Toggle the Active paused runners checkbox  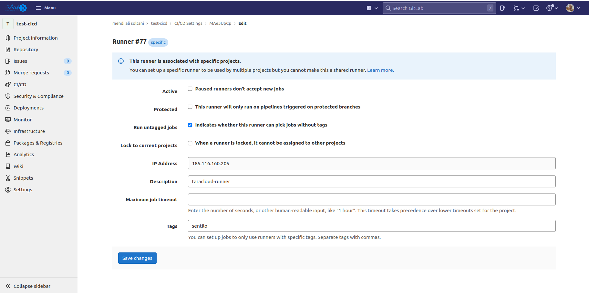[x=190, y=89]
